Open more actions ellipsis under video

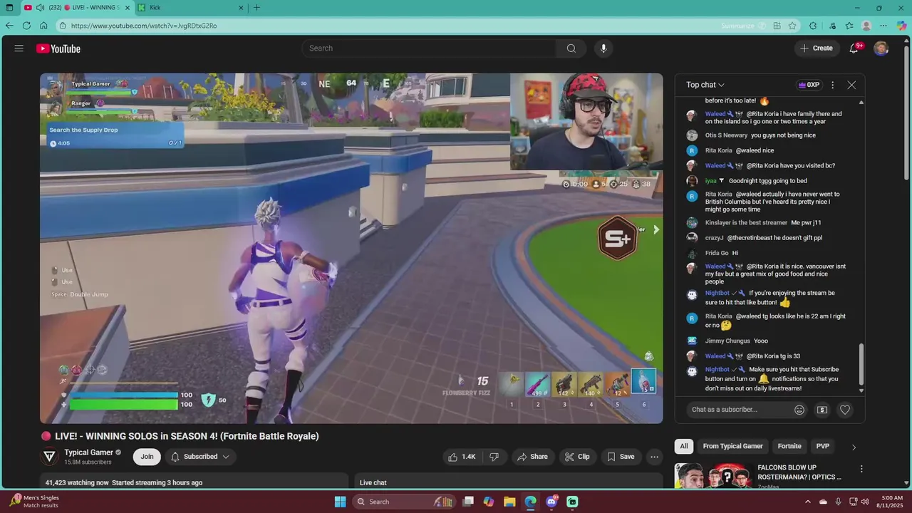pos(654,457)
